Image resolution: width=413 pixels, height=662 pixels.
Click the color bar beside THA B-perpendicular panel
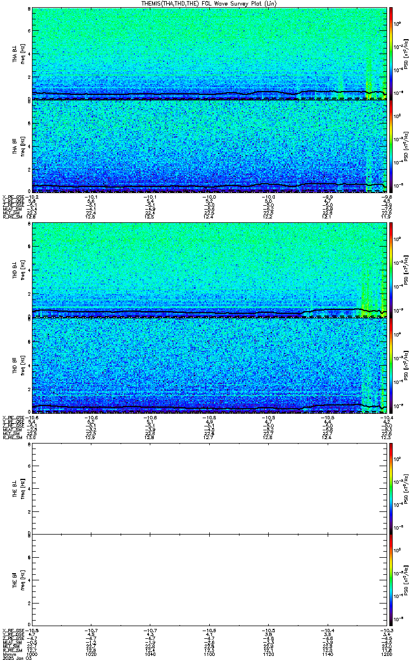(x=391, y=54)
